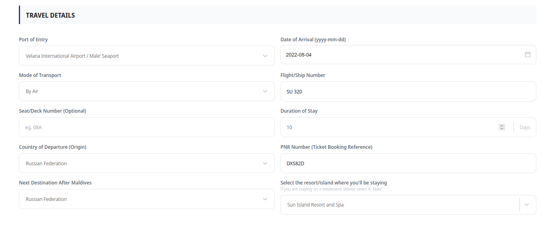552x225 pixels.
Task: Click the chevron arrow in Mode of Transport
Action: coord(265,91)
